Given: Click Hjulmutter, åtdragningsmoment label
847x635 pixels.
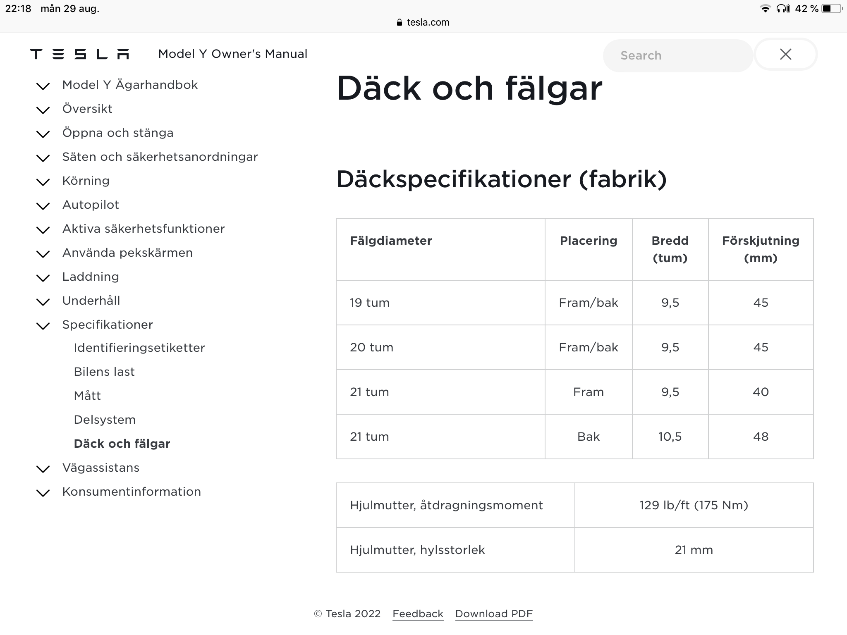Looking at the screenshot, I should [446, 505].
